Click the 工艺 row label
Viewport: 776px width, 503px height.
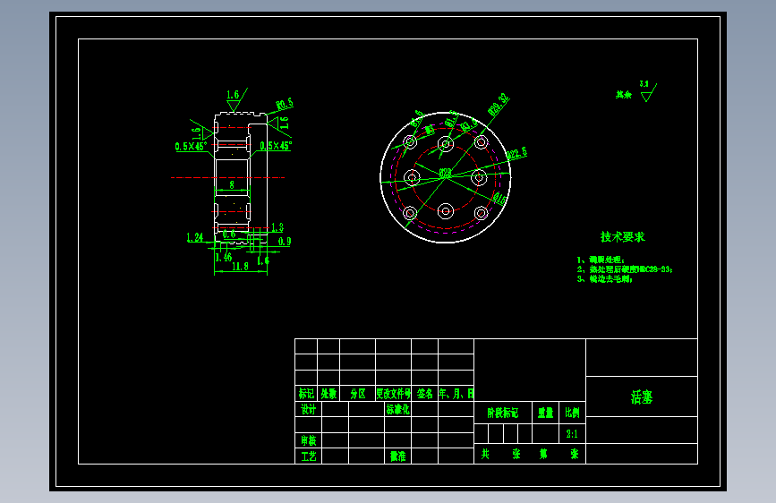coord(308,456)
